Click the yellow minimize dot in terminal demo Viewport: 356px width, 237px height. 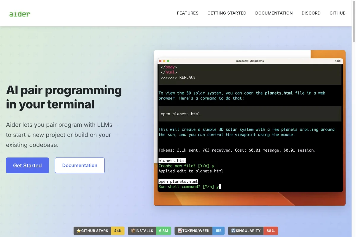pos(164,61)
